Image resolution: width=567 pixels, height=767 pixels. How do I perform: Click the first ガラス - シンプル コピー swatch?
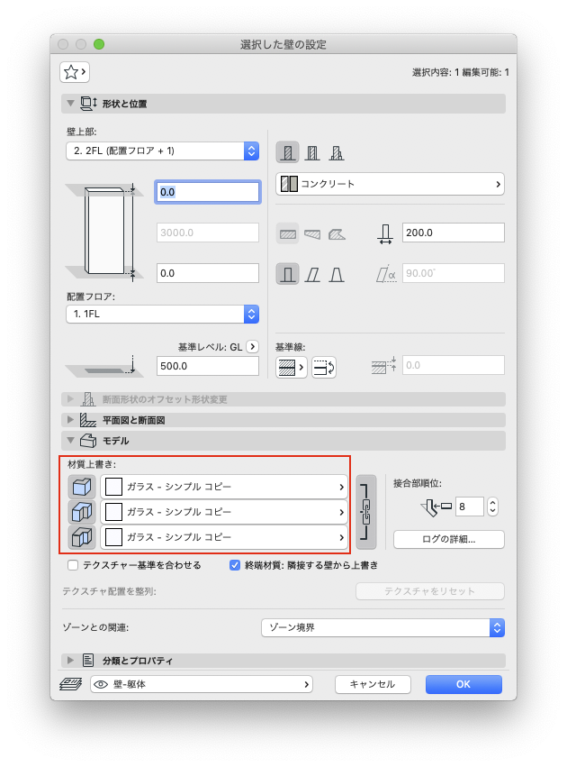tap(113, 487)
